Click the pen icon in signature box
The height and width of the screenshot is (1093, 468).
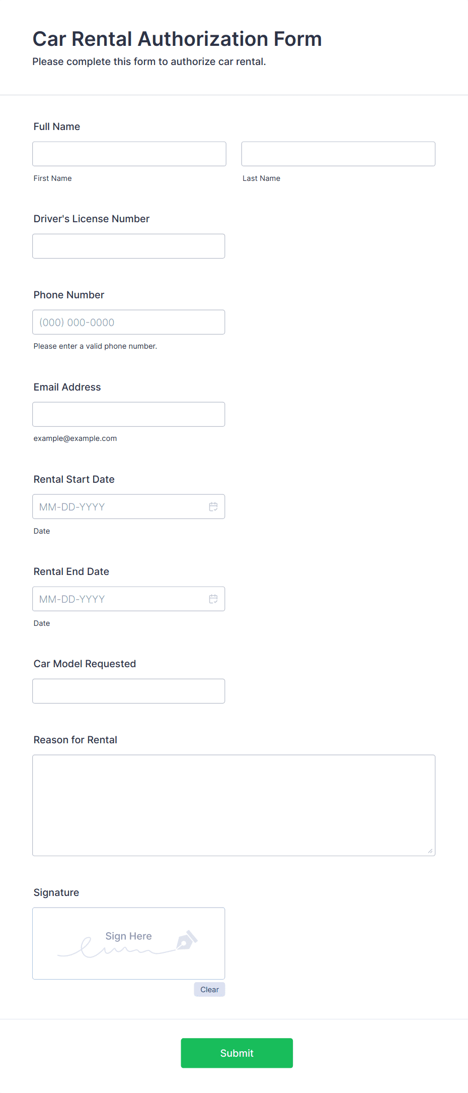pyautogui.click(x=187, y=940)
